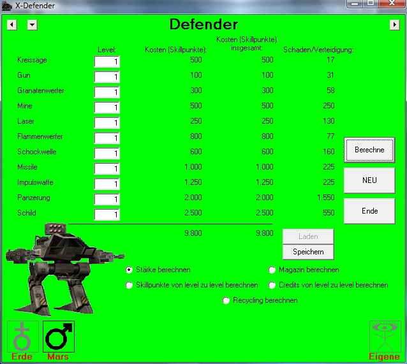Click the Berechne button
The image size is (407, 364).
pos(369,150)
